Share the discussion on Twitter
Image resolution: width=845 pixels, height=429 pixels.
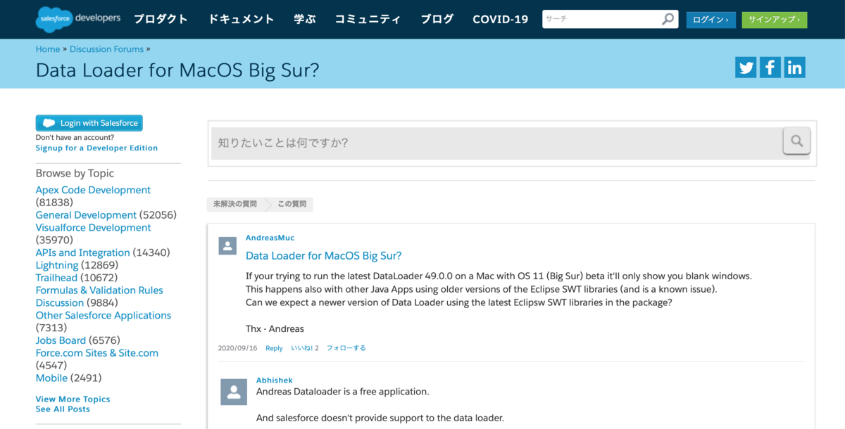(x=746, y=67)
